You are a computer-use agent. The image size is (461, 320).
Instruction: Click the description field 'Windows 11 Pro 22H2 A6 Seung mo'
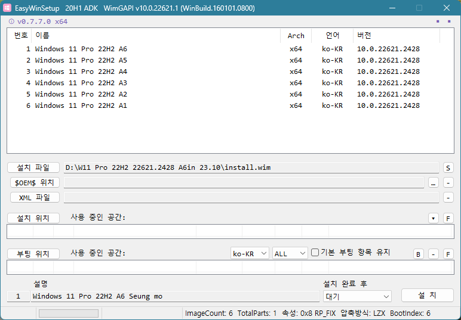tap(175, 296)
